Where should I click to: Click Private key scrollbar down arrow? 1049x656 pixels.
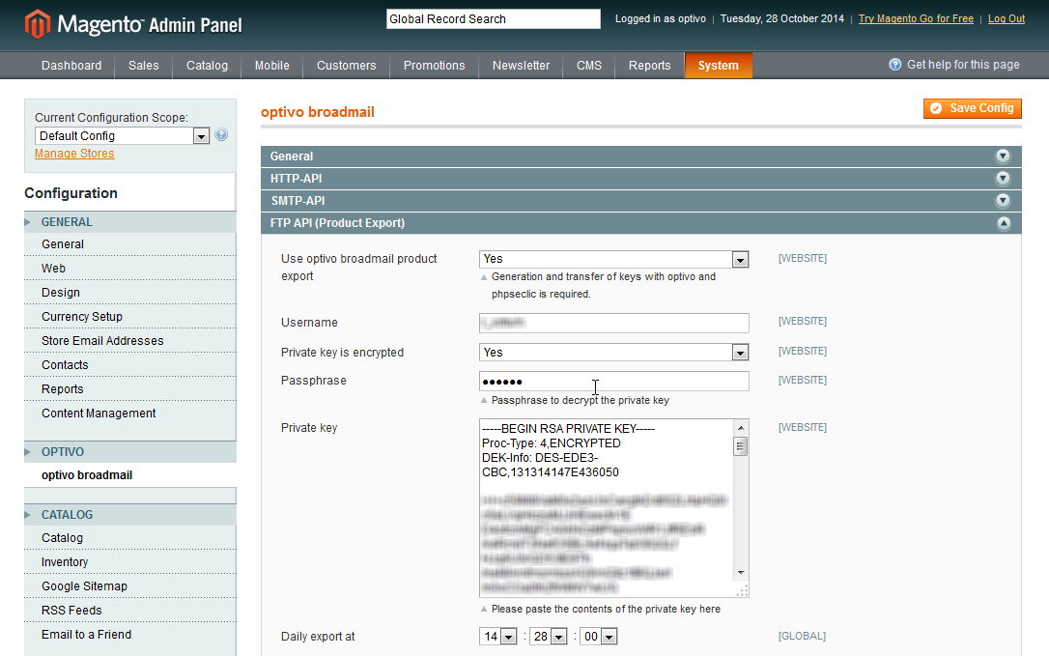741,573
